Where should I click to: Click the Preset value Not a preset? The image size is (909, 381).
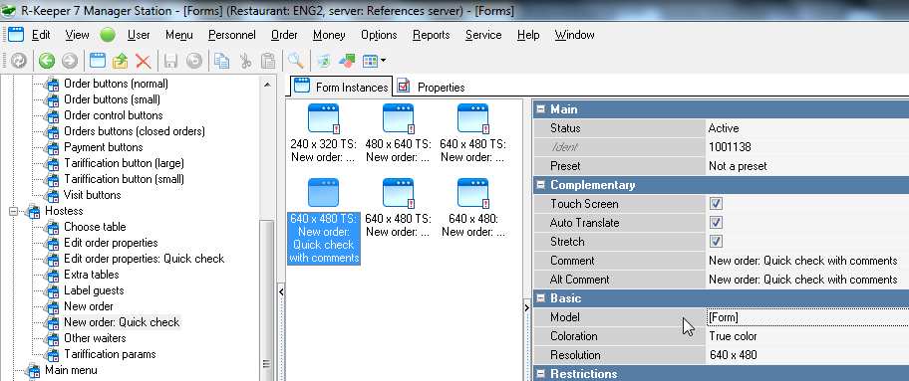click(x=807, y=166)
